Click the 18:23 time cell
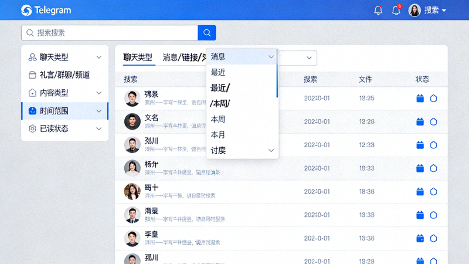Viewport: 469px width, 264px height. (x=367, y=168)
